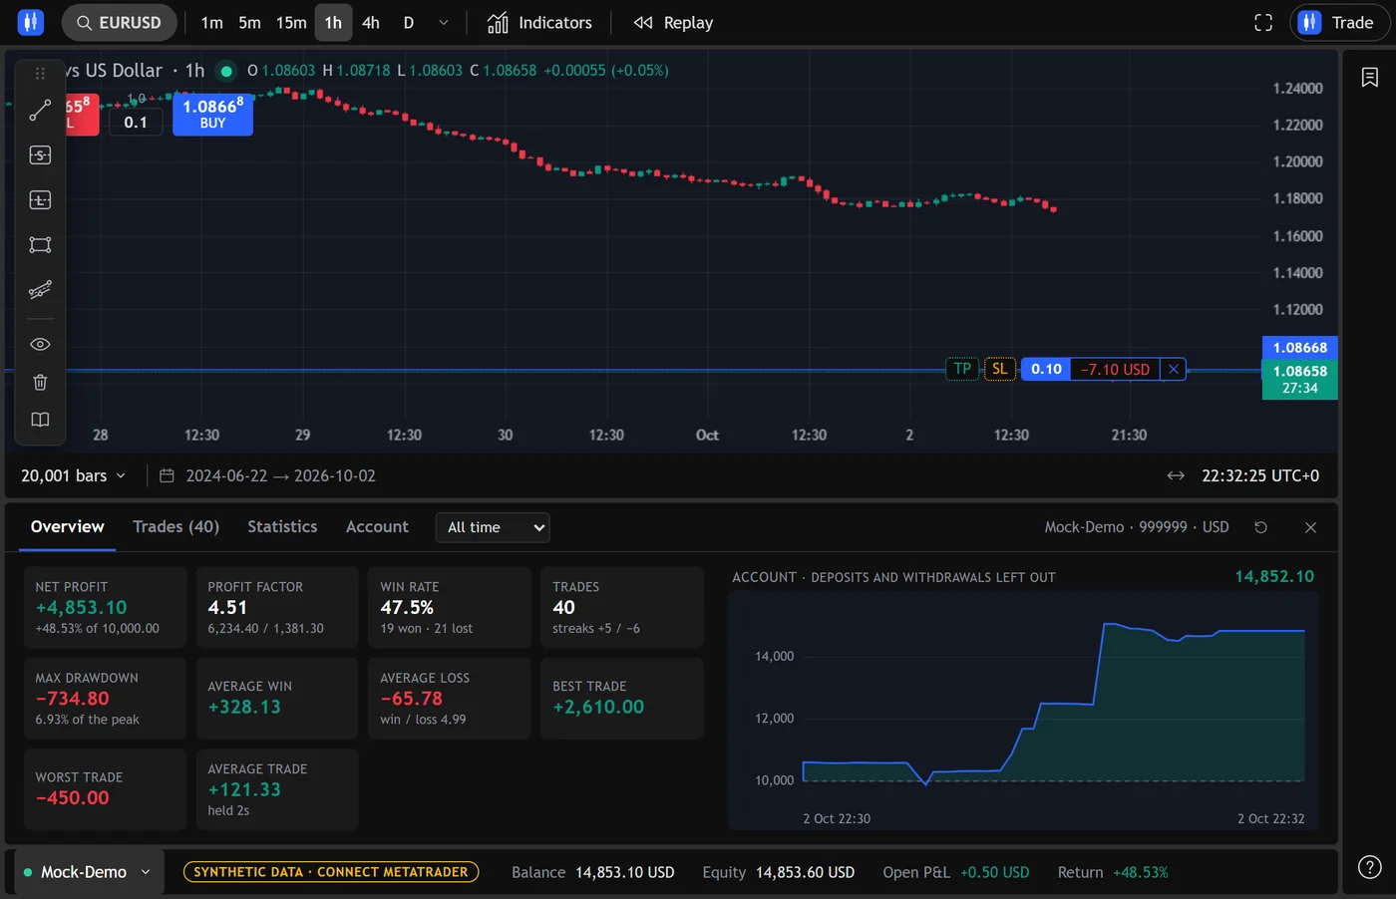Switch to the 1m timeframe

(x=211, y=22)
